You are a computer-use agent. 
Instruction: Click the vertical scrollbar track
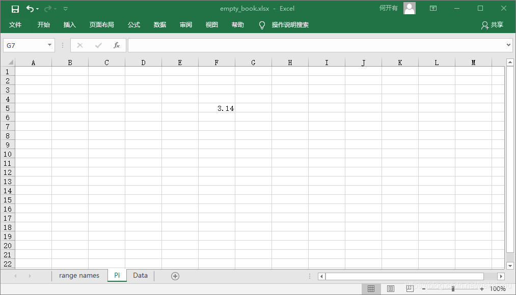510,257
